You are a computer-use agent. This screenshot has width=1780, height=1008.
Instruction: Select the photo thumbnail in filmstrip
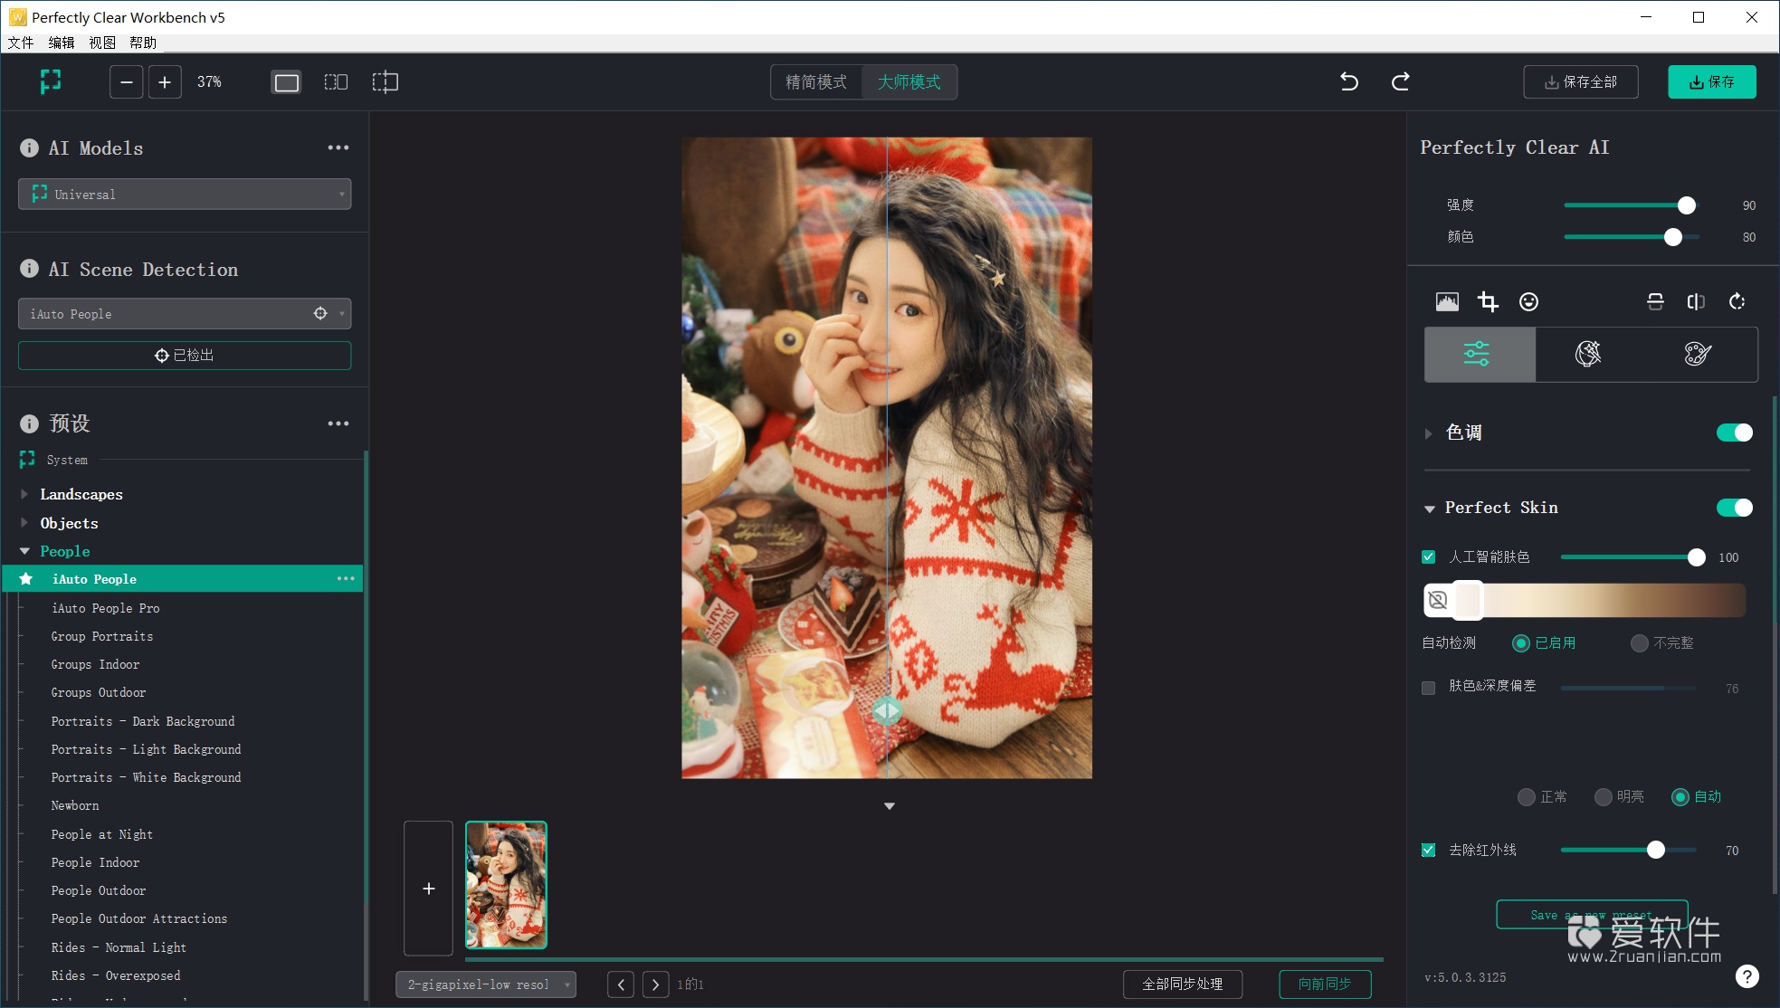click(x=506, y=885)
